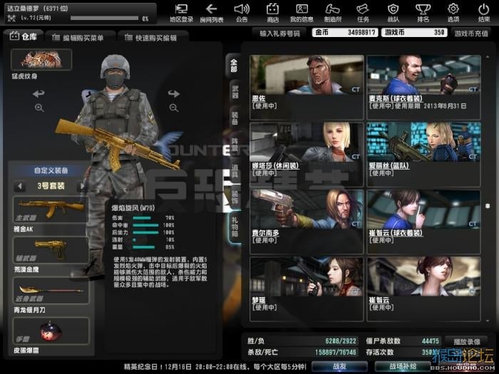The image size is (499, 374).
Task: Open the 战队 clan shield icon
Action: (393, 13)
